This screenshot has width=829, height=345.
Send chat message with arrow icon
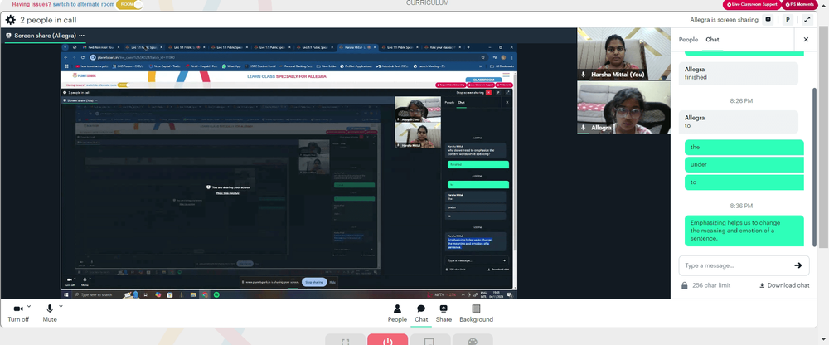(x=797, y=265)
